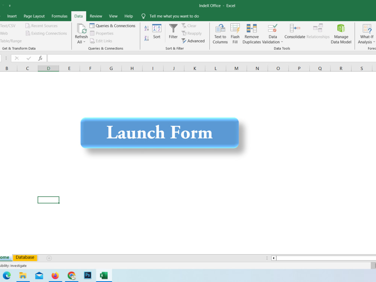Launch Text to Columns wizard
This screenshot has width=376, height=282.
click(x=220, y=34)
